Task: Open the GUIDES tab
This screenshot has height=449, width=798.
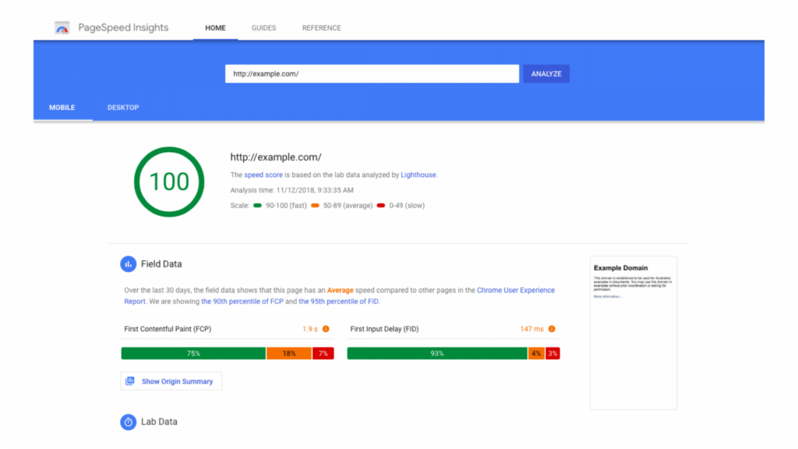Action: pos(263,28)
